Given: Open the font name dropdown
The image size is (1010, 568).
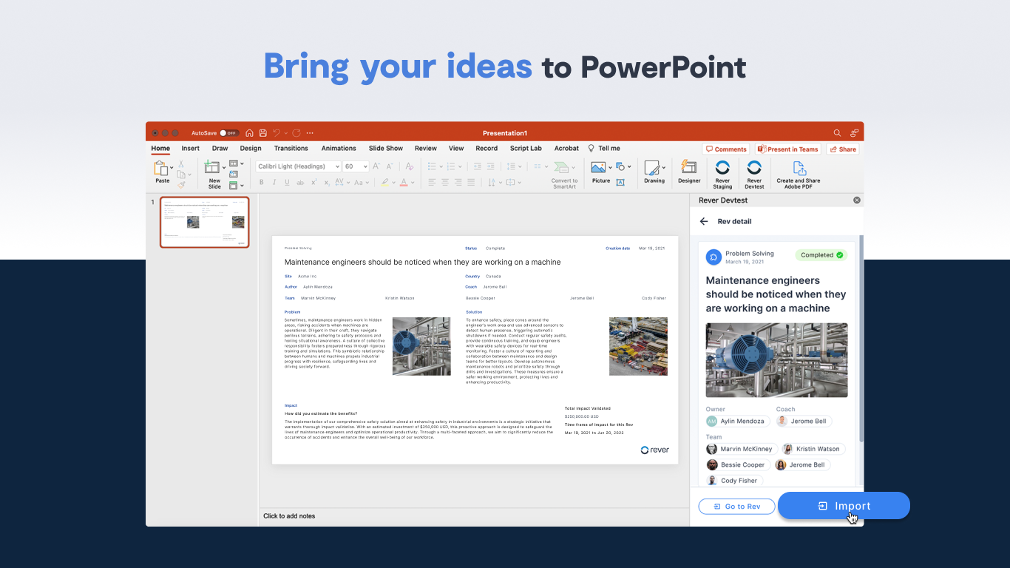Looking at the screenshot, I should pos(337,166).
